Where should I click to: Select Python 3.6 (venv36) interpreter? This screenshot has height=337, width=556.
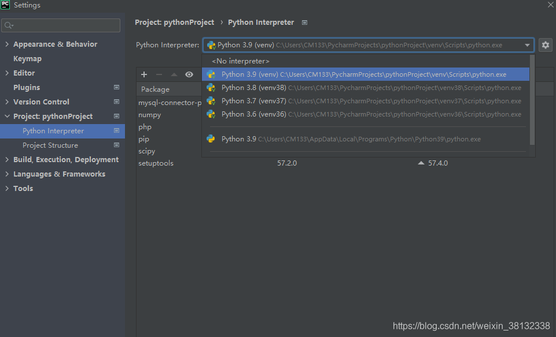[x=366, y=114]
